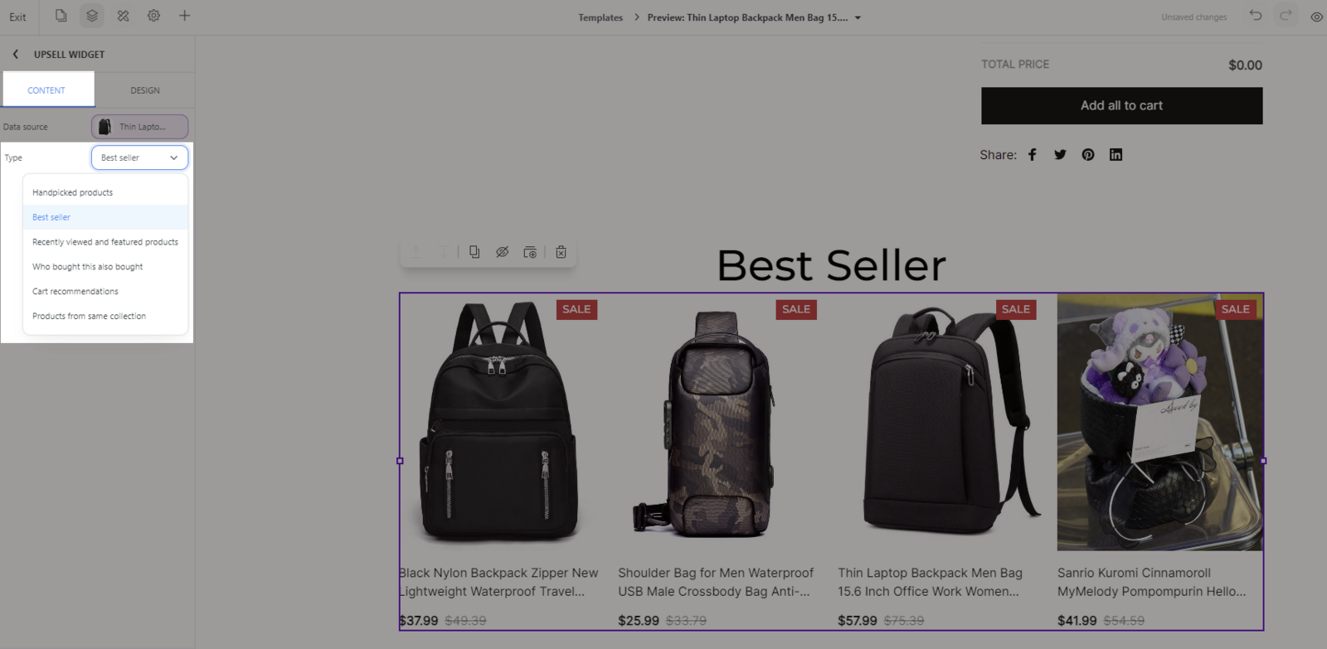Select Who bought this also bought option
Screen dimensions: 1327x649
pos(87,267)
